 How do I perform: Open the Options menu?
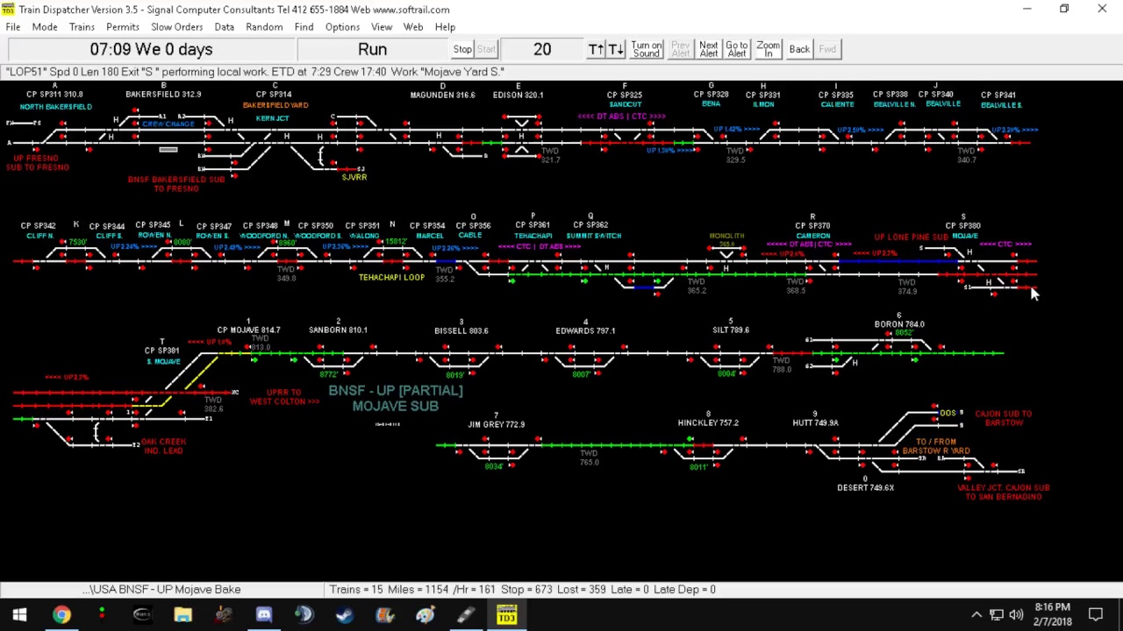click(342, 27)
